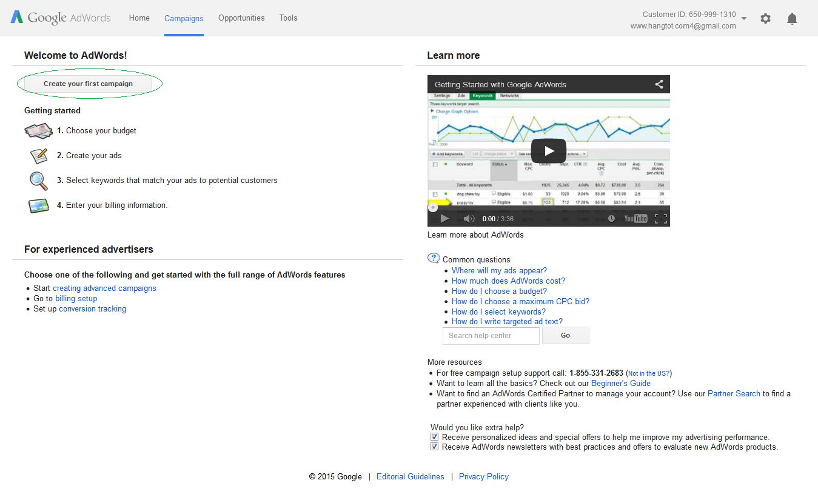Click the Learn more about AdWords caption

pos(475,235)
